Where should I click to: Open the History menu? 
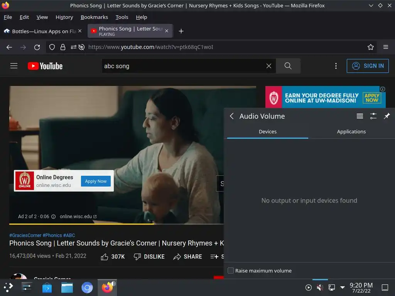coord(64,17)
